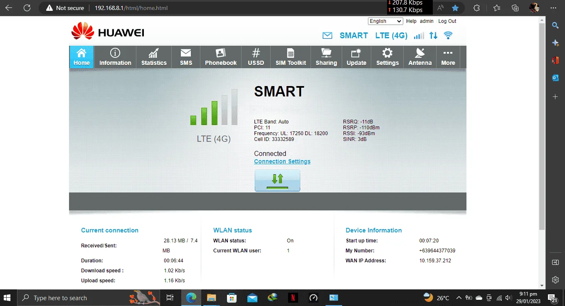
Task: Open the Collections icon
Action: point(516,8)
